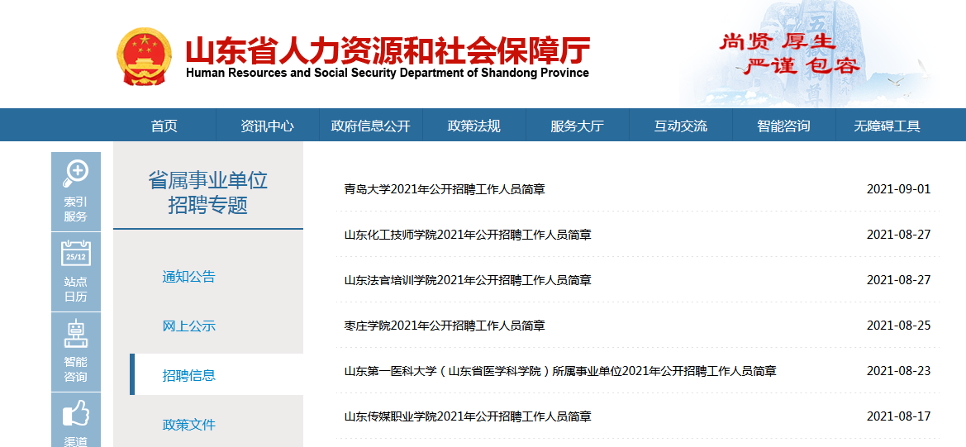
Task: Select 通知公告 in the left sidebar
Action: 188,277
